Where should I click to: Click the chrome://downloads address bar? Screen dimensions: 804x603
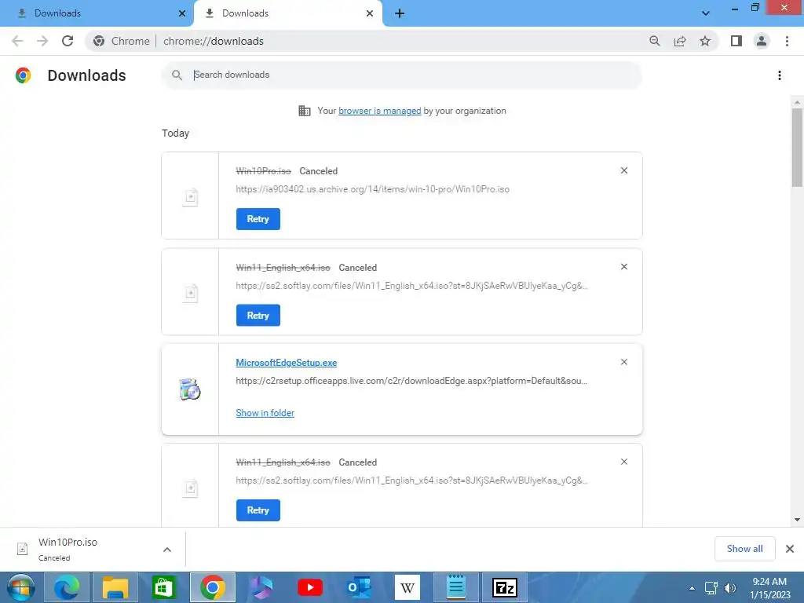point(401,41)
